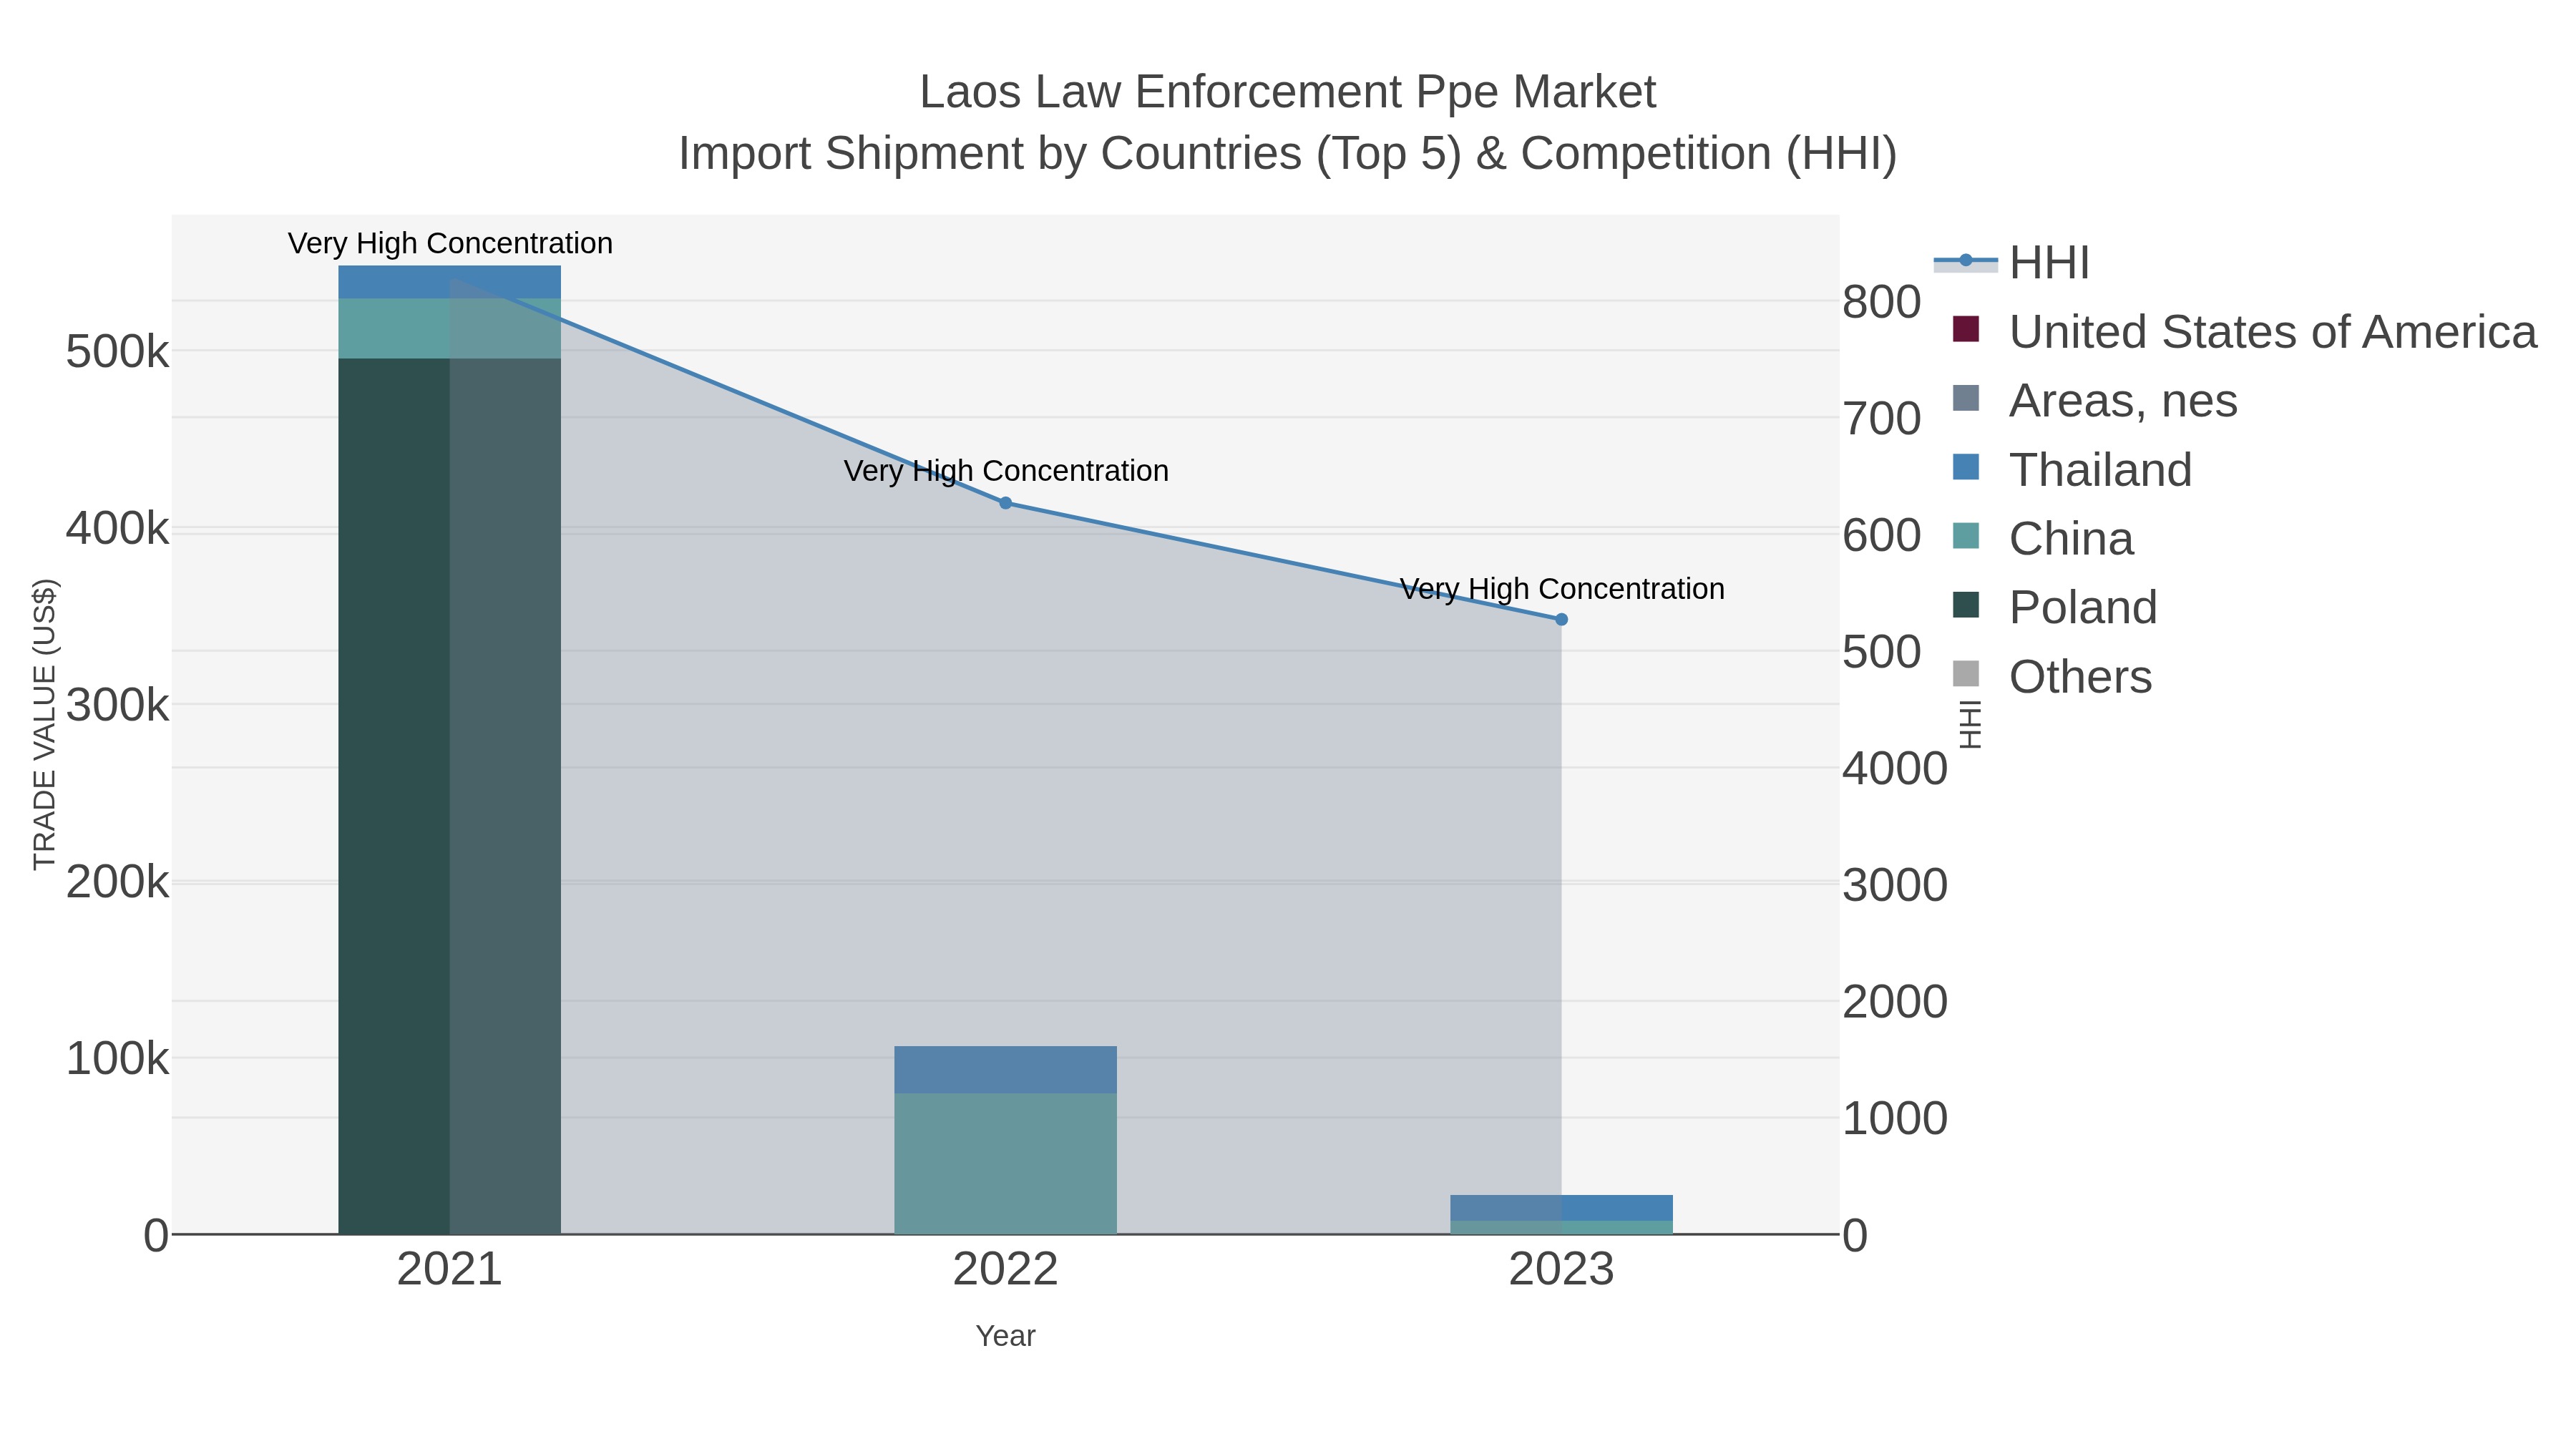Toggle the Areas, nes legend entry
2576x1449 pixels.
coord(2094,401)
